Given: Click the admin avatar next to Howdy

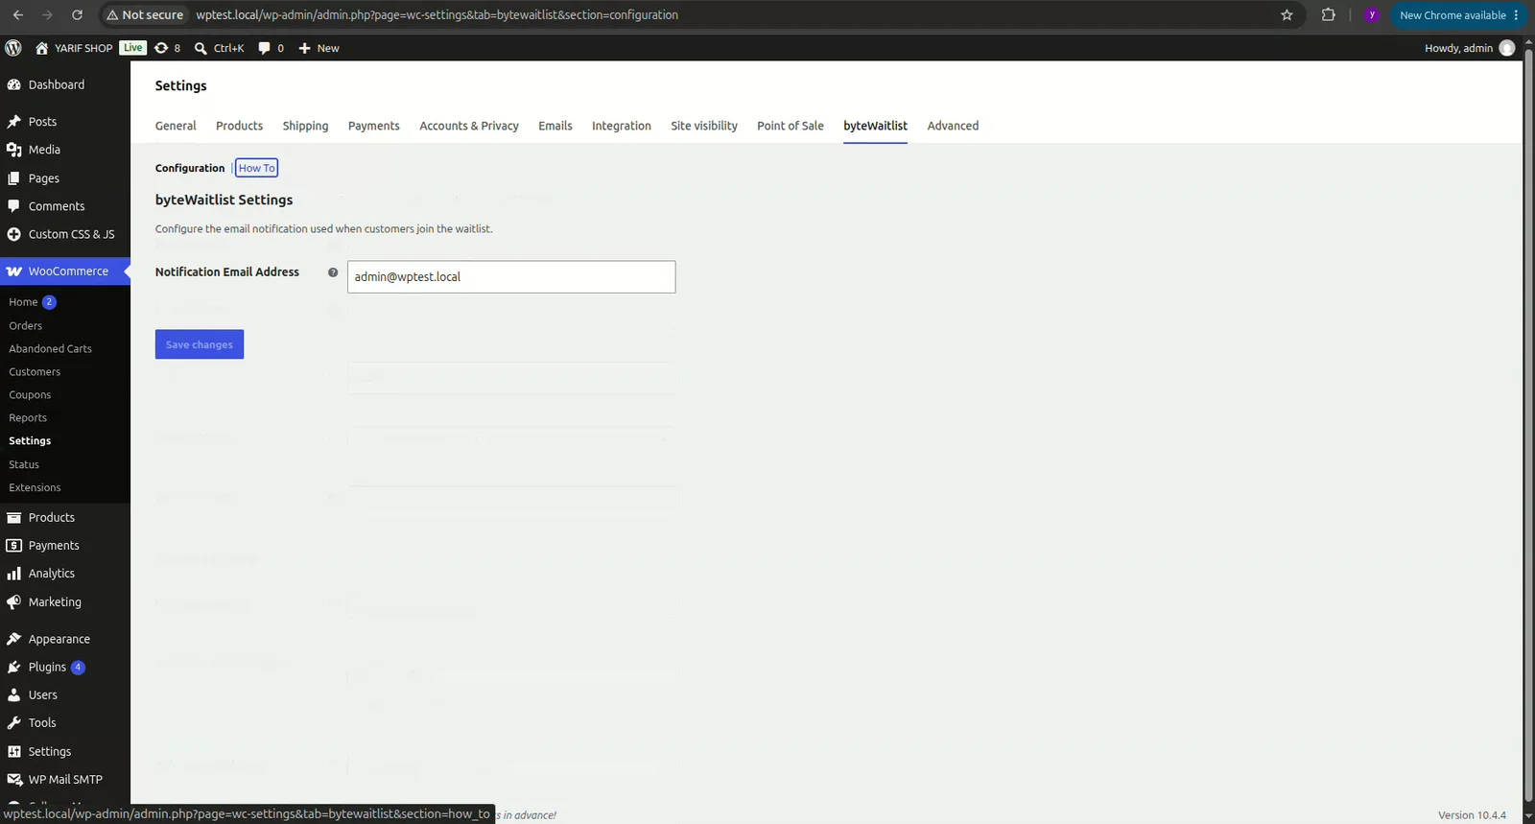Looking at the screenshot, I should click(1507, 48).
